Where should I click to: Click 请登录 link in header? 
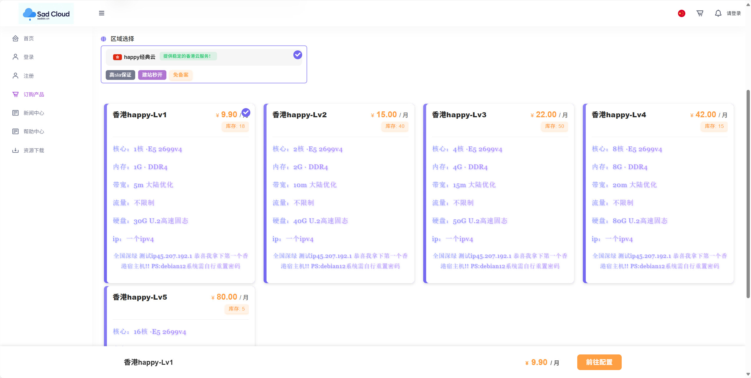click(x=734, y=13)
